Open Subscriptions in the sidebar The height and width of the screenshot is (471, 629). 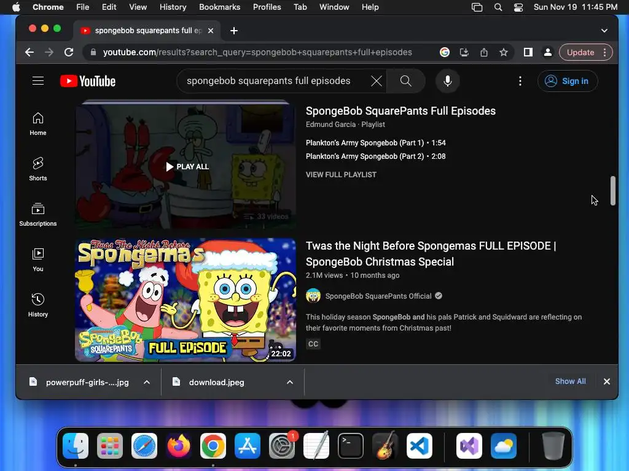click(x=38, y=214)
